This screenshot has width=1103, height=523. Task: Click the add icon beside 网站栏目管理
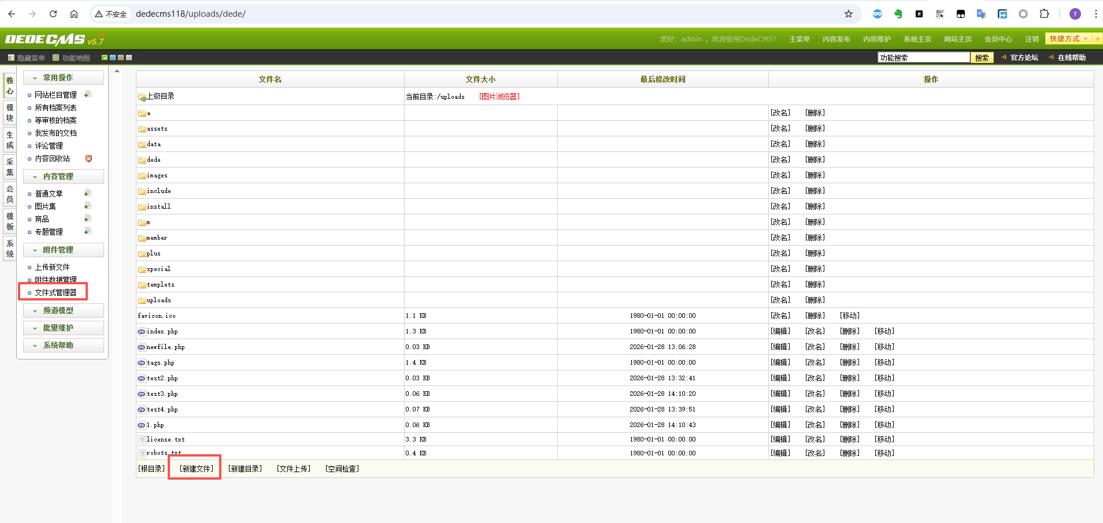[x=87, y=94]
